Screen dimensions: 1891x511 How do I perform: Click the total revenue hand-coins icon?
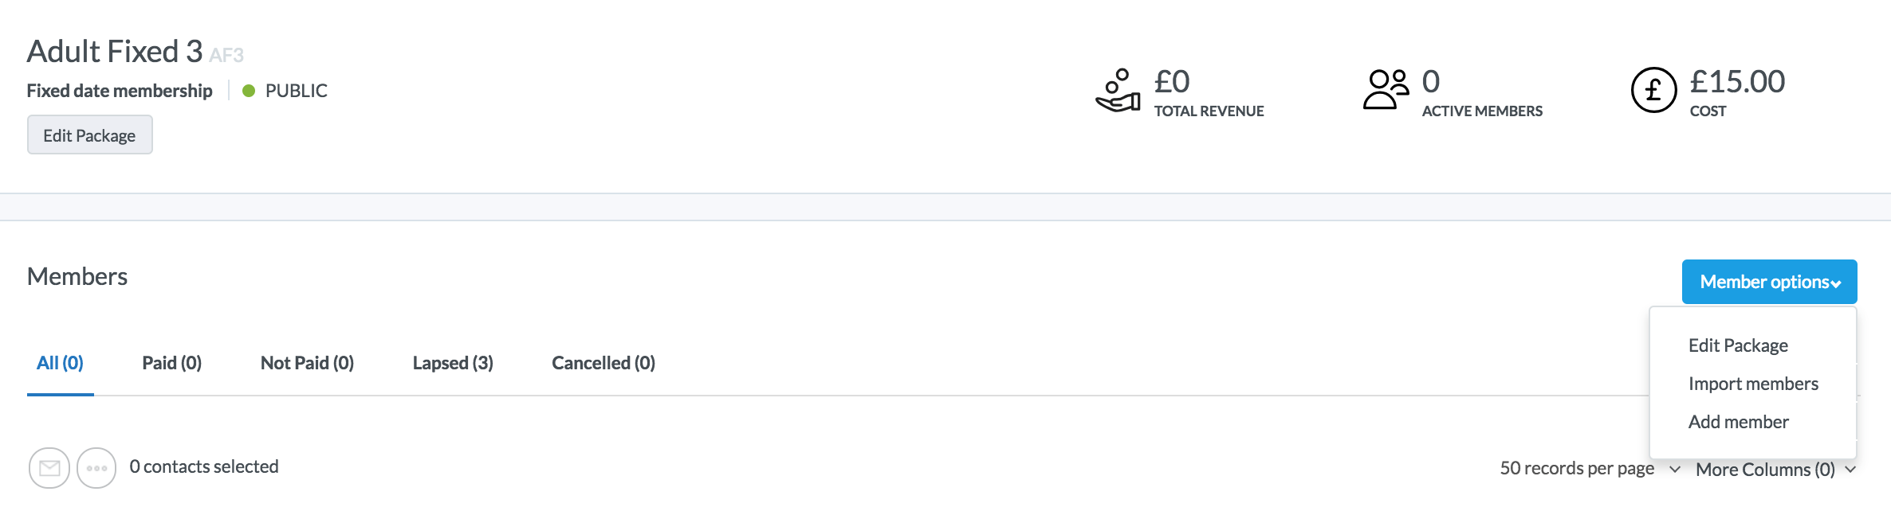click(x=1118, y=91)
